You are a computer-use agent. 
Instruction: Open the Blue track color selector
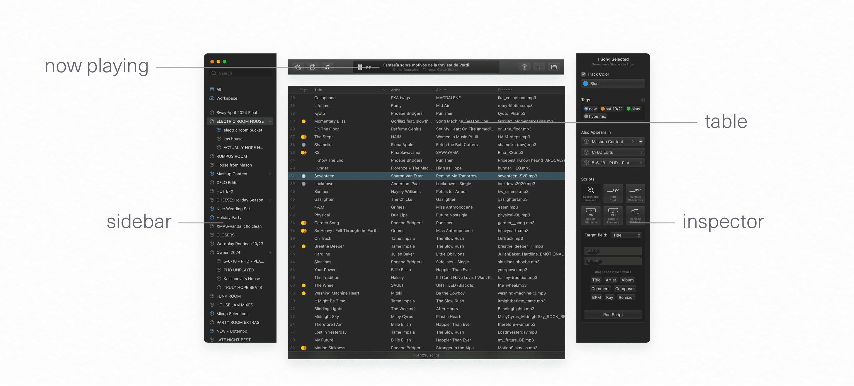pos(613,84)
